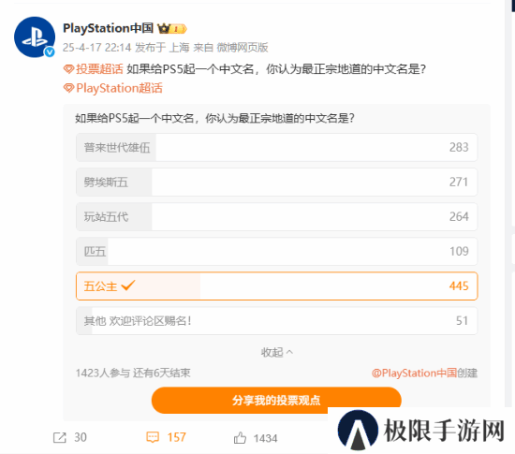Viewport: 515px width, 454px height.
Task: Select the poll option 匹五
Action: pyautogui.click(x=276, y=252)
